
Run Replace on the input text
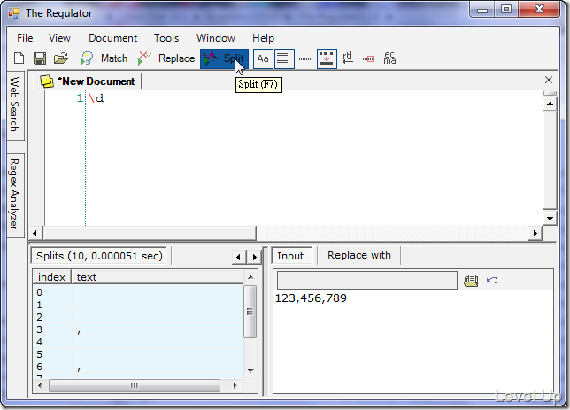point(166,58)
